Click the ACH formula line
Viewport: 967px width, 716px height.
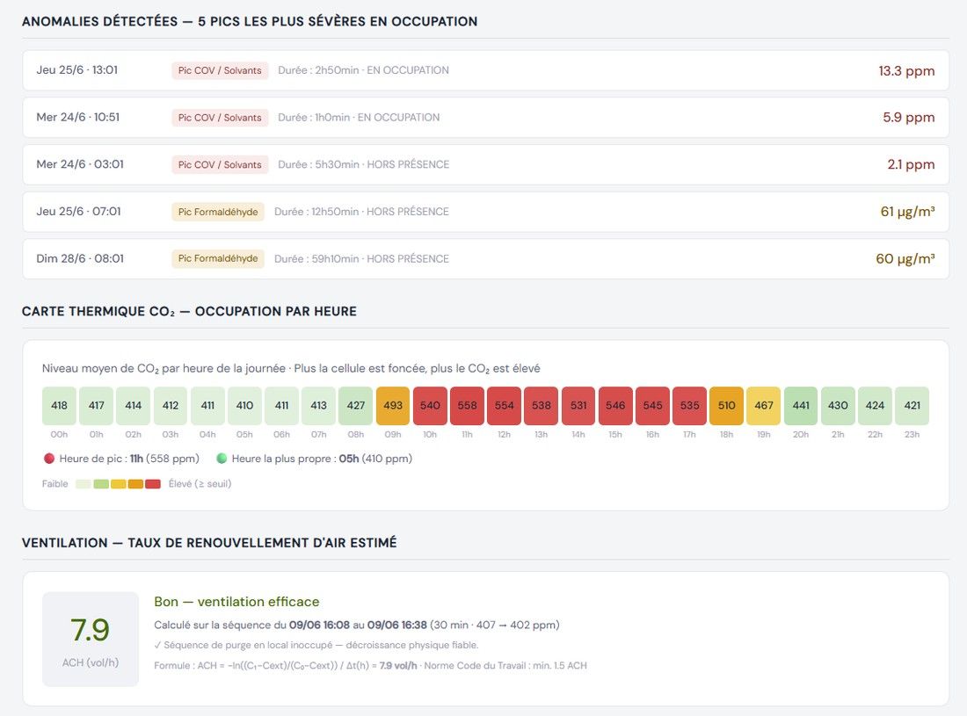[371, 665]
